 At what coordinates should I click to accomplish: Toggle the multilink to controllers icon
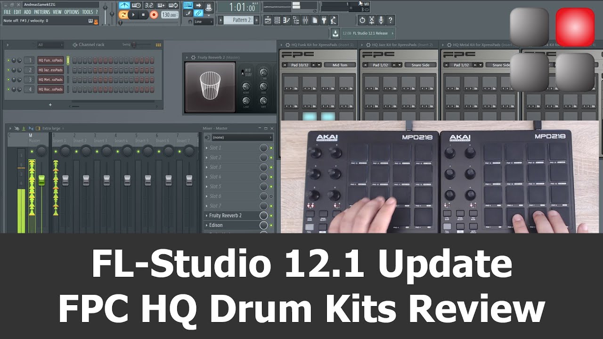198,13
